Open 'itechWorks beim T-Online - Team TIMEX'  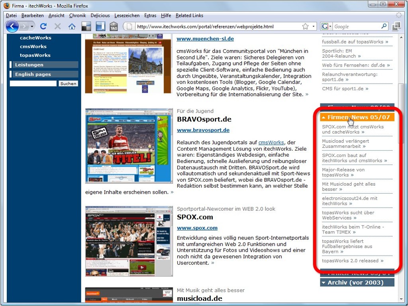pyautogui.click(x=353, y=229)
